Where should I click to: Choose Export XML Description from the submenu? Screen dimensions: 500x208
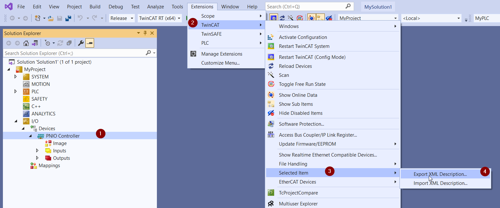click(x=440, y=174)
